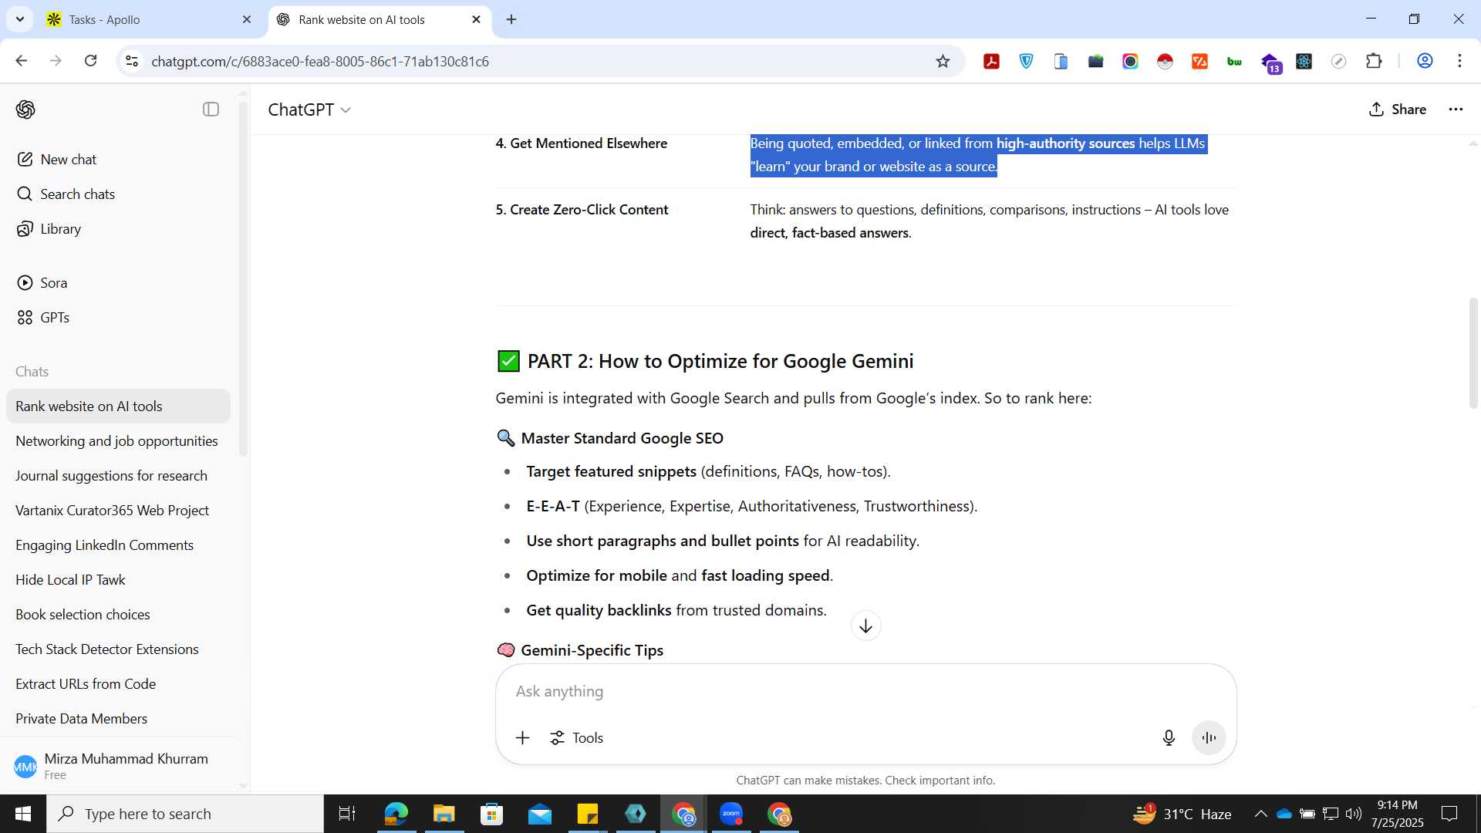Viewport: 1481px width, 833px height.
Task: Open the three-dot conversation options menu
Action: (x=1456, y=110)
